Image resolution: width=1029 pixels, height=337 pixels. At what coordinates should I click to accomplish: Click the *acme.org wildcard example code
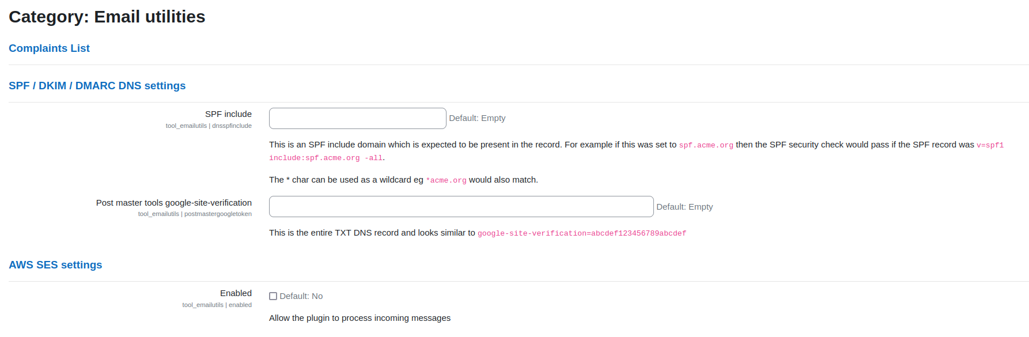click(x=446, y=180)
